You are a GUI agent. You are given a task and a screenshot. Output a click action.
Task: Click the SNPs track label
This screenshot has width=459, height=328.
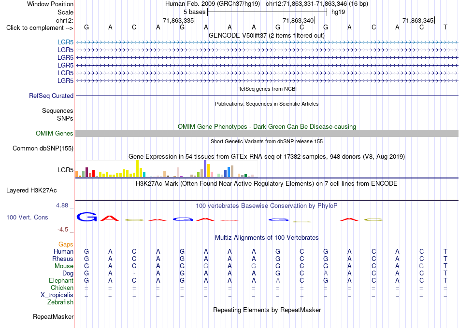click(65, 118)
